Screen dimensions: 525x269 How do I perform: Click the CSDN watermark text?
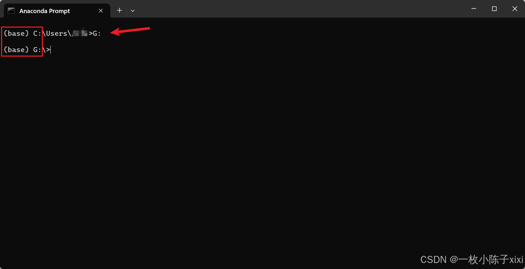tap(471, 259)
